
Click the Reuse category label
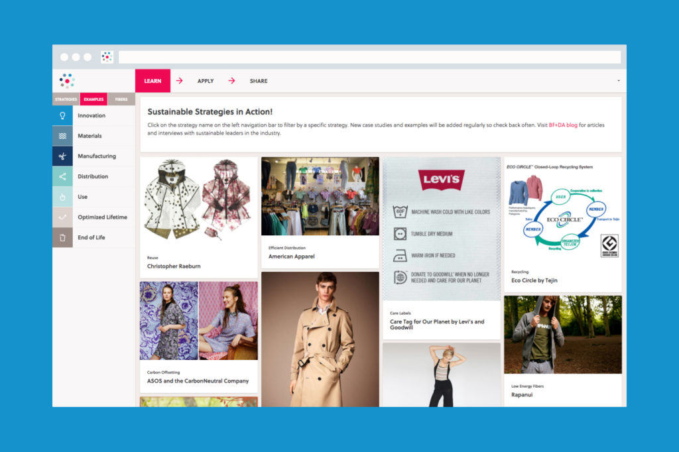pos(153,258)
